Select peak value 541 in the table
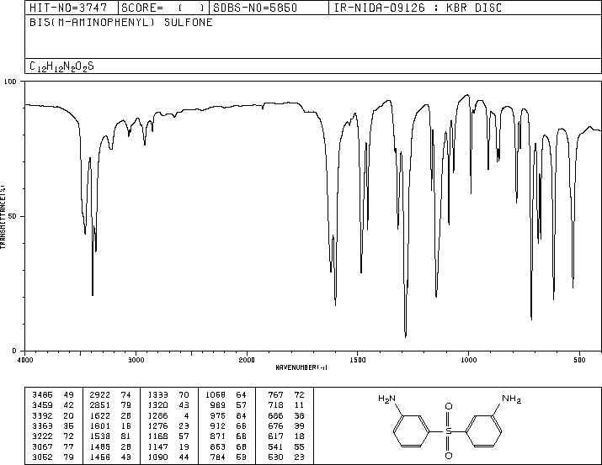 click(275, 447)
